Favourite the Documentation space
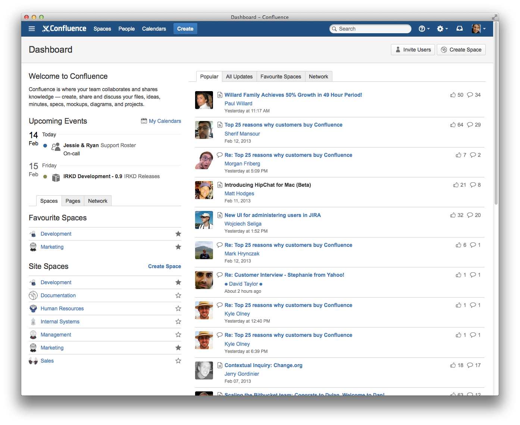Screen dimensions: 520x425 pos(178,295)
